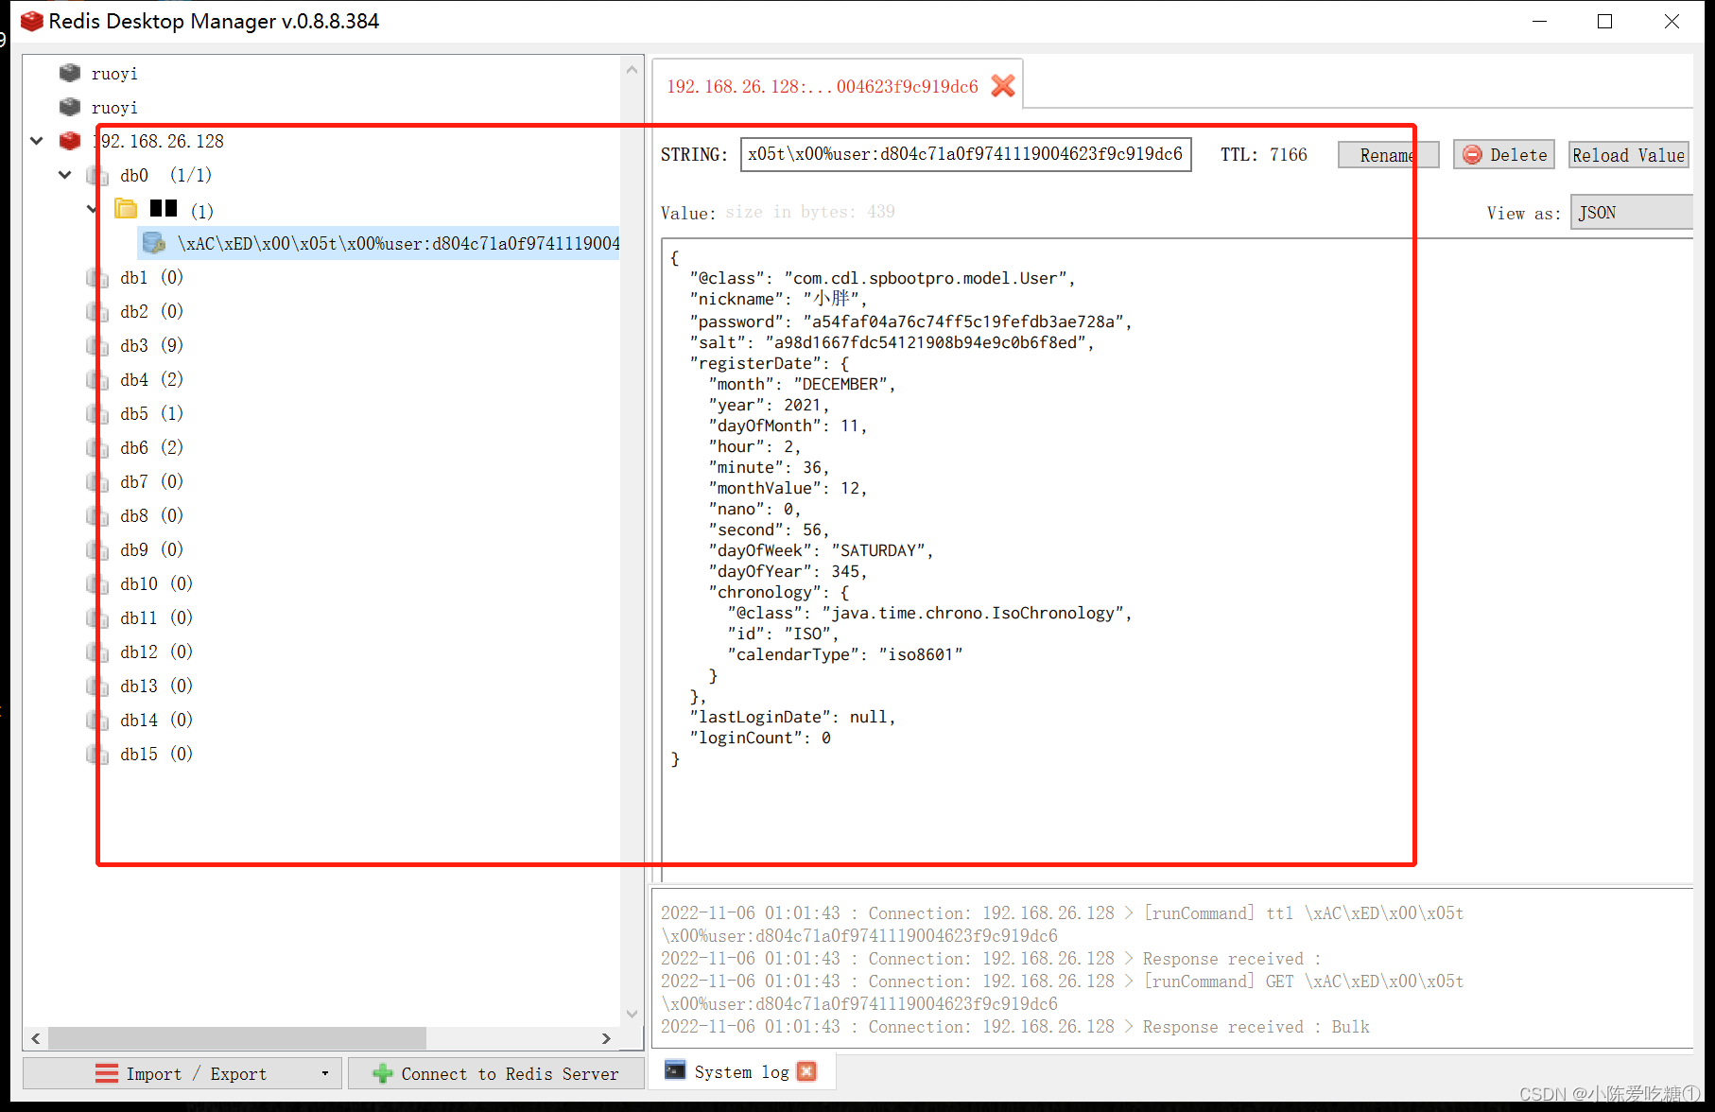The width and height of the screenshot is (1715, 1112).
Task: Click the System log terminal icon
Action: (x=675, y=1070)
